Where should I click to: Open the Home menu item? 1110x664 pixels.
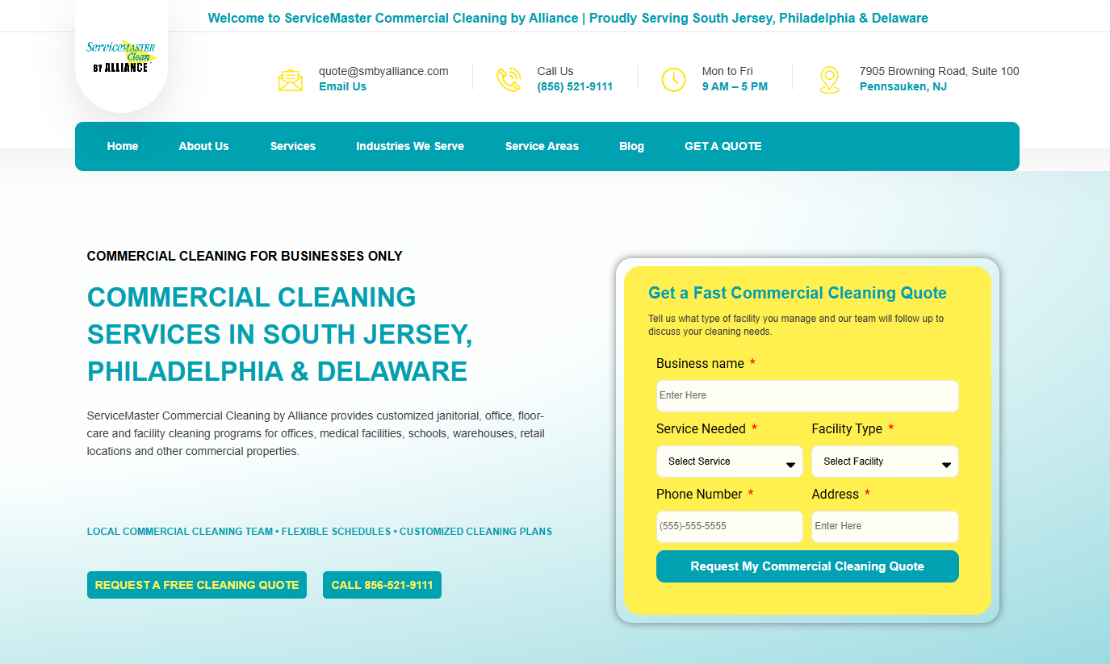pyautogui.click(x=123, y=146)
